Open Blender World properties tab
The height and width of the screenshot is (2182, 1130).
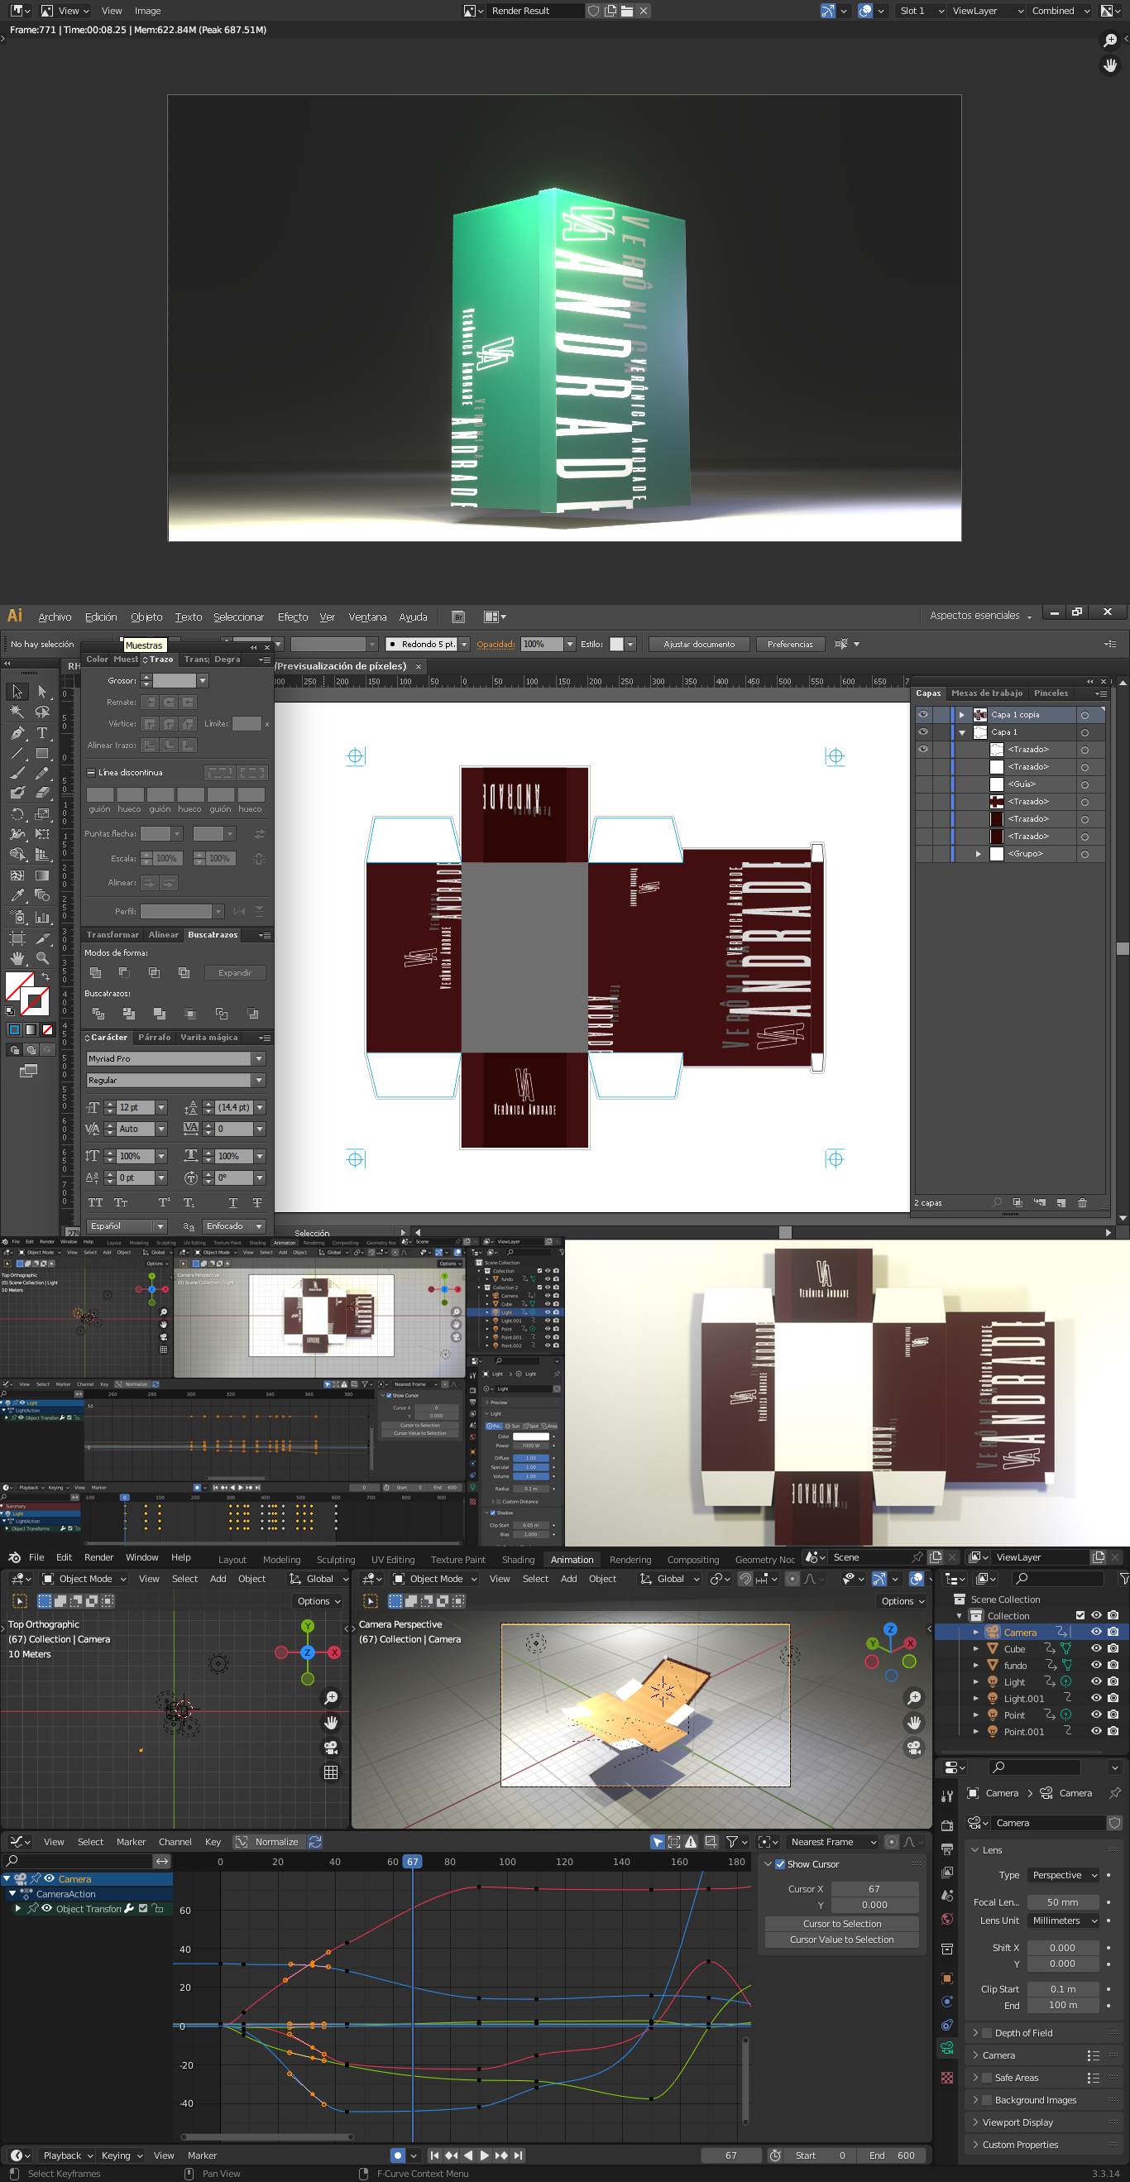coord(947,1919)
